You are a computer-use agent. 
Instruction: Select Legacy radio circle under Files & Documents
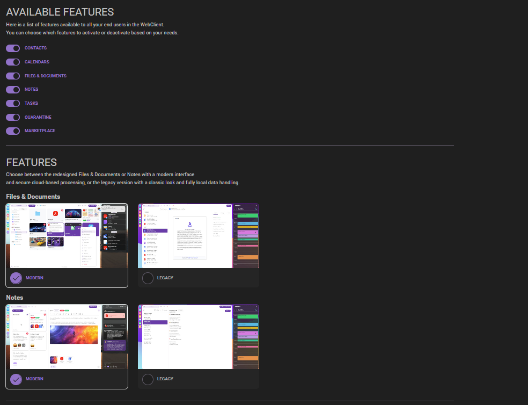click(148, 278)
